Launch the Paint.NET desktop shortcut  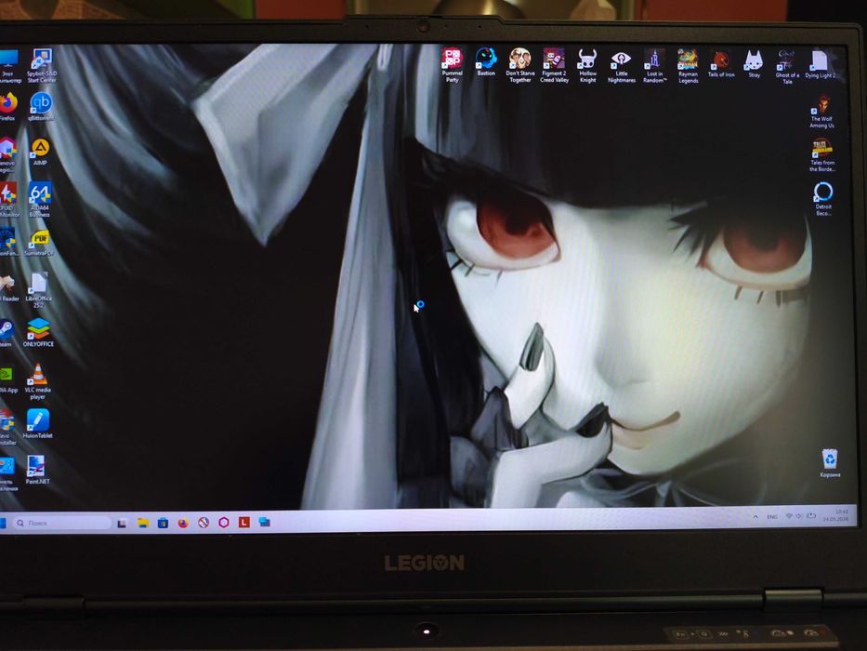(37, 470)
